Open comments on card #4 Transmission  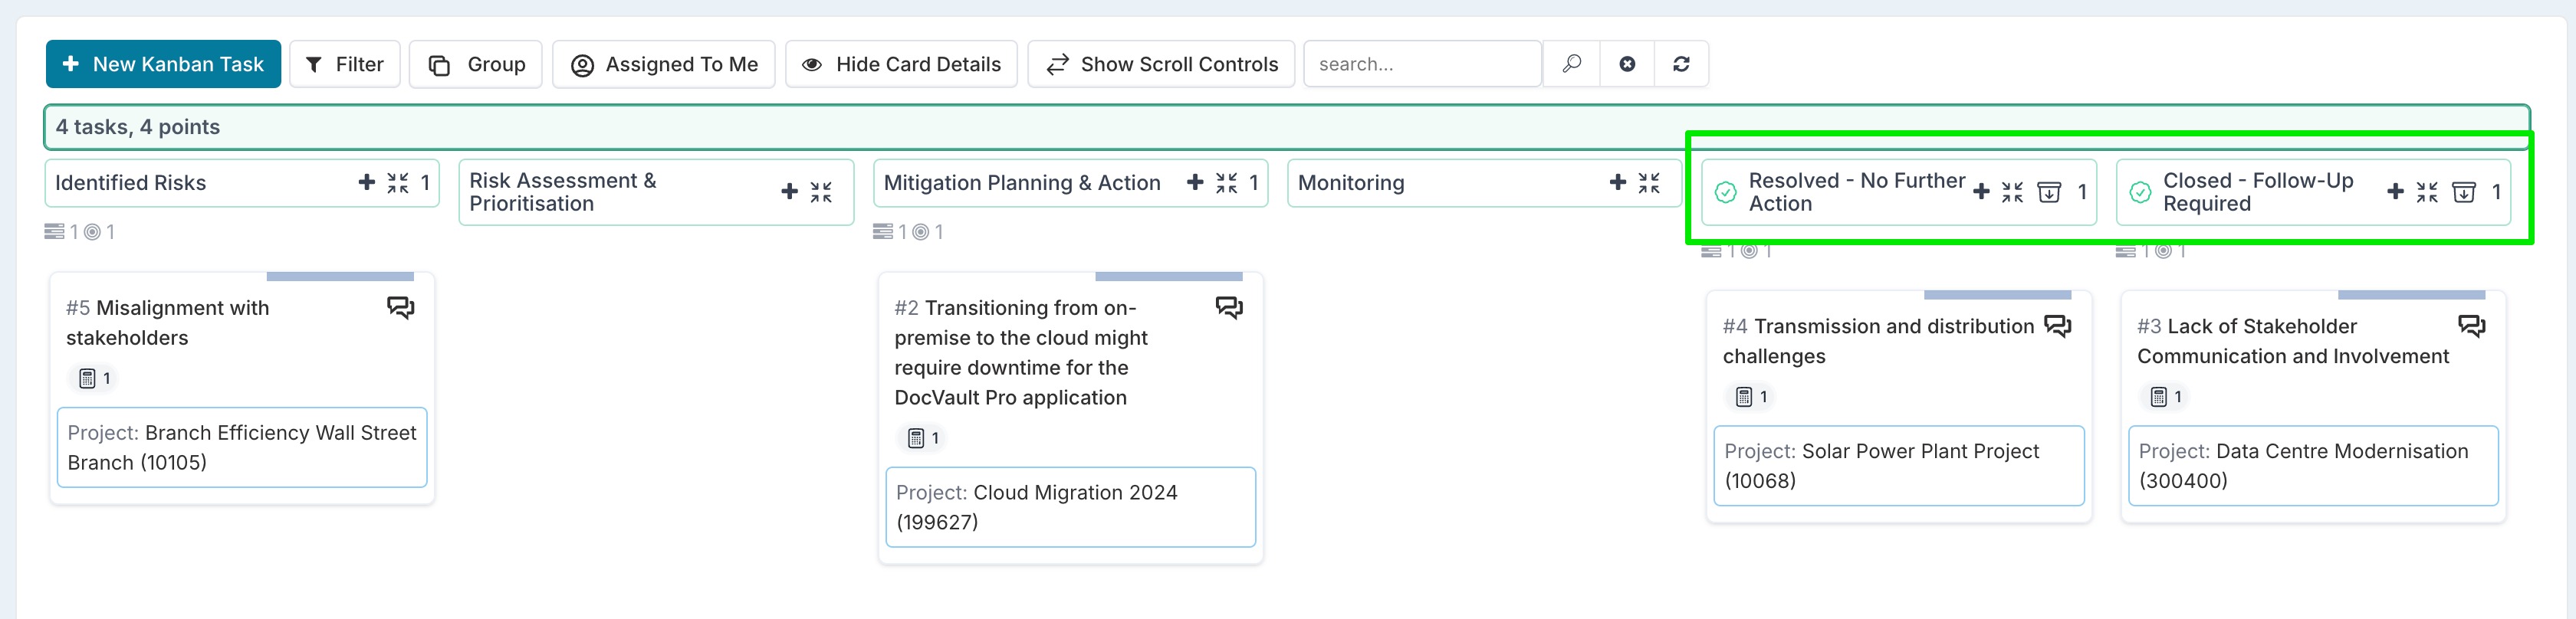(2058, 326)
